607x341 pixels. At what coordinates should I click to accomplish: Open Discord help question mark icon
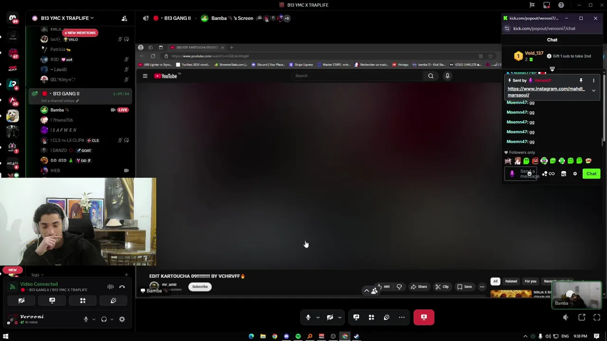561,5
